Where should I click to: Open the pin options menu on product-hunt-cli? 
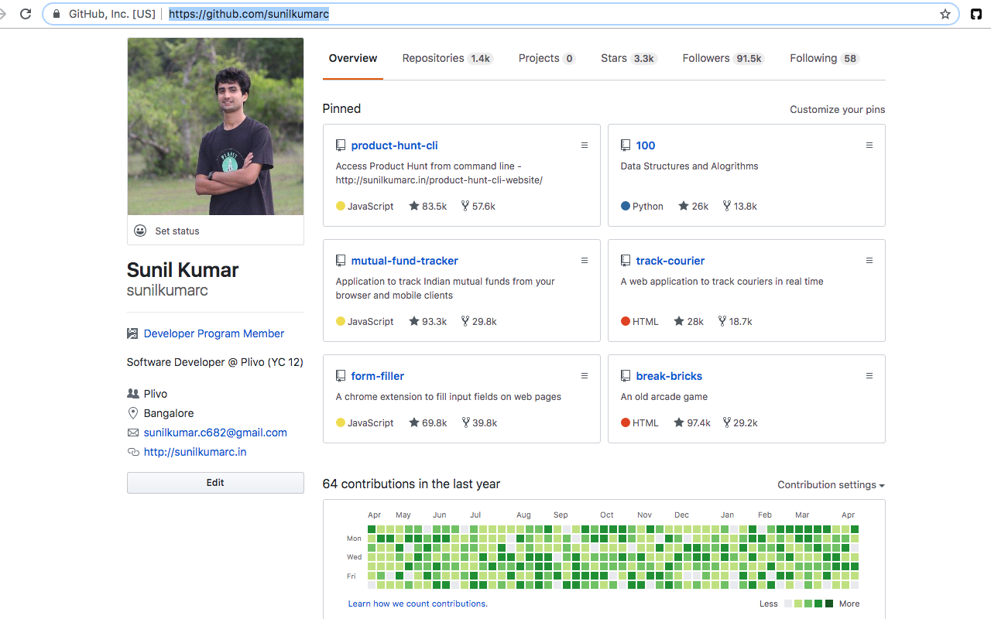tap(585, 145)
